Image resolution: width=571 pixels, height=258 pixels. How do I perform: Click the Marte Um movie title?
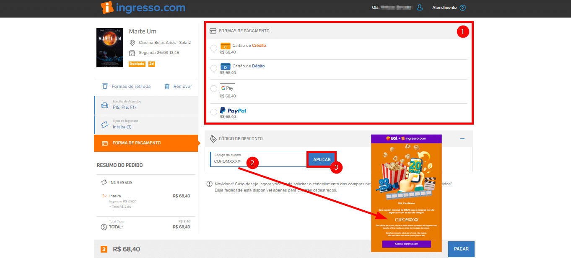pyautogui.click(x=143, y=31)
